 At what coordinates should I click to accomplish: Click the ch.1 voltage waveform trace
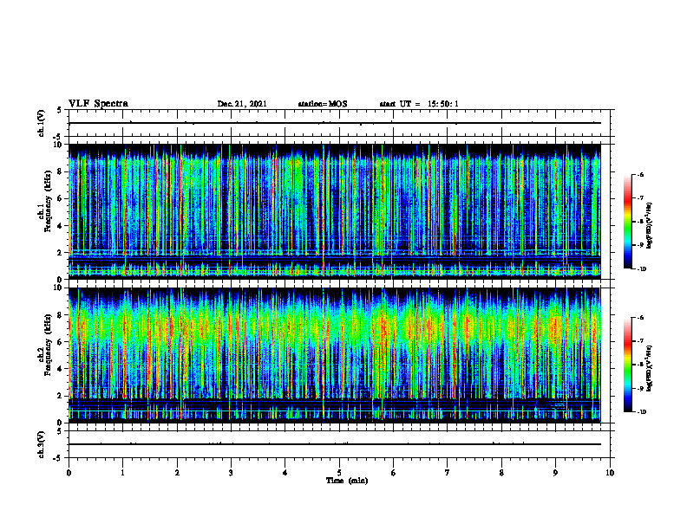[x=335, y=123]
